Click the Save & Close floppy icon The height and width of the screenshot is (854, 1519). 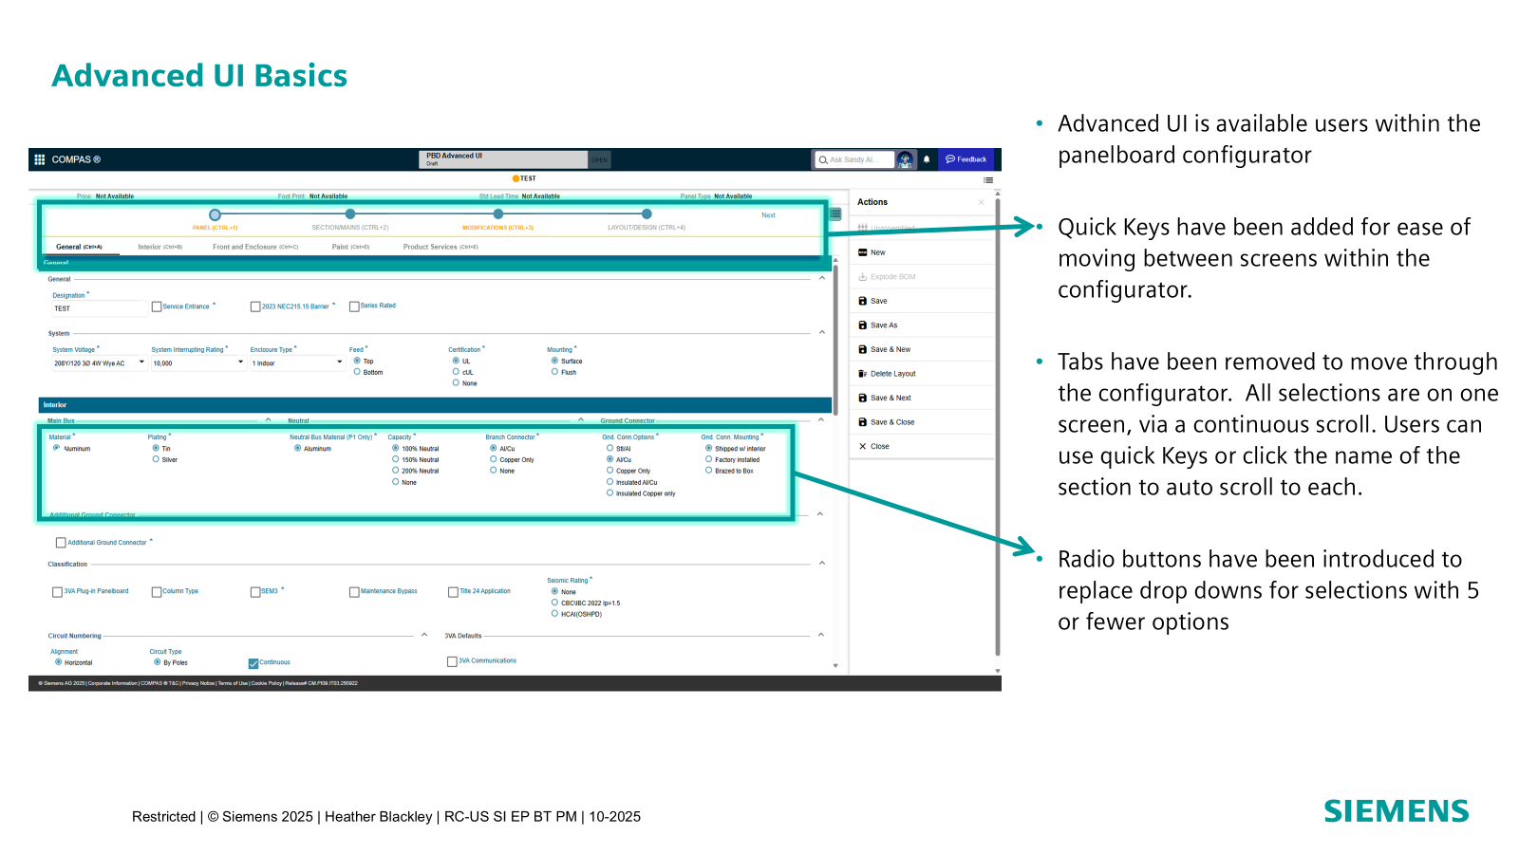(x=862, y=422)
